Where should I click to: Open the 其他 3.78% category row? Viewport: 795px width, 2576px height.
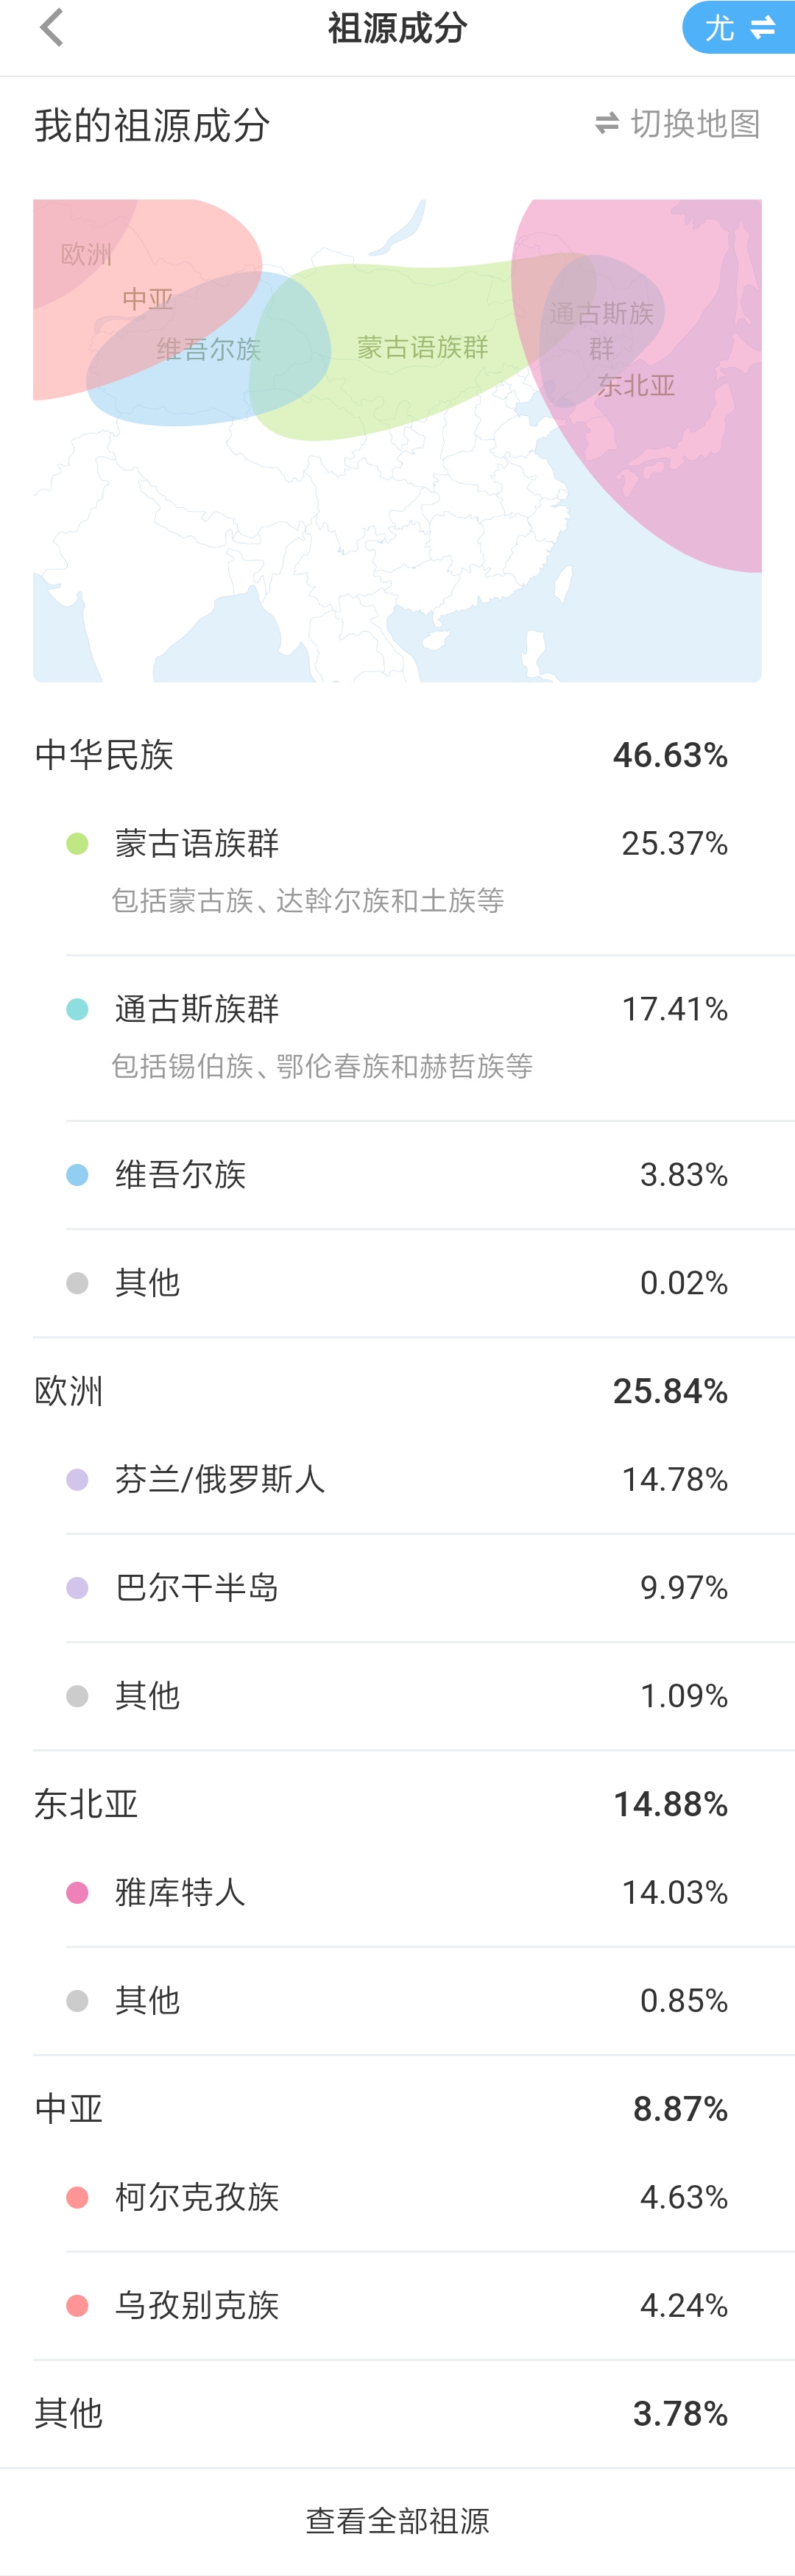(x=397, y=2414)
